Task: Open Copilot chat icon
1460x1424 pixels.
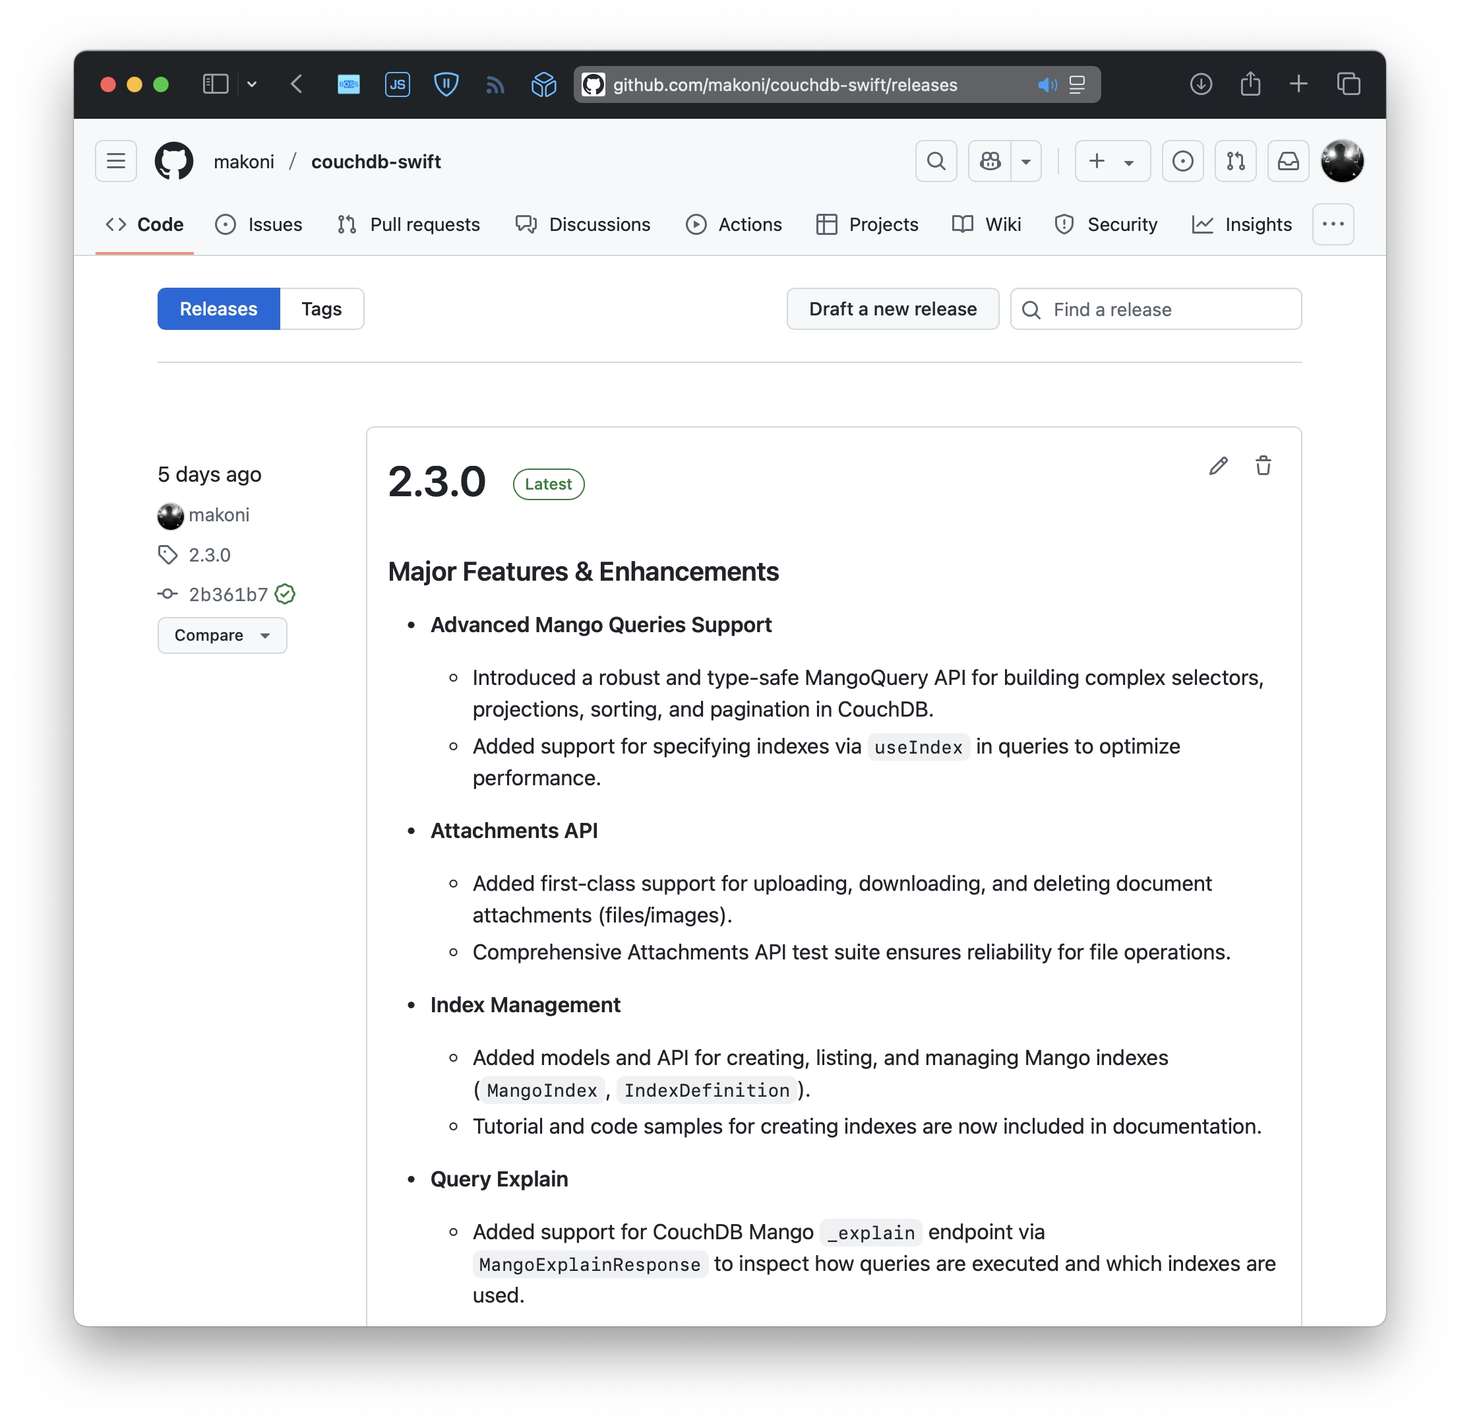Action: coord(990,161)
